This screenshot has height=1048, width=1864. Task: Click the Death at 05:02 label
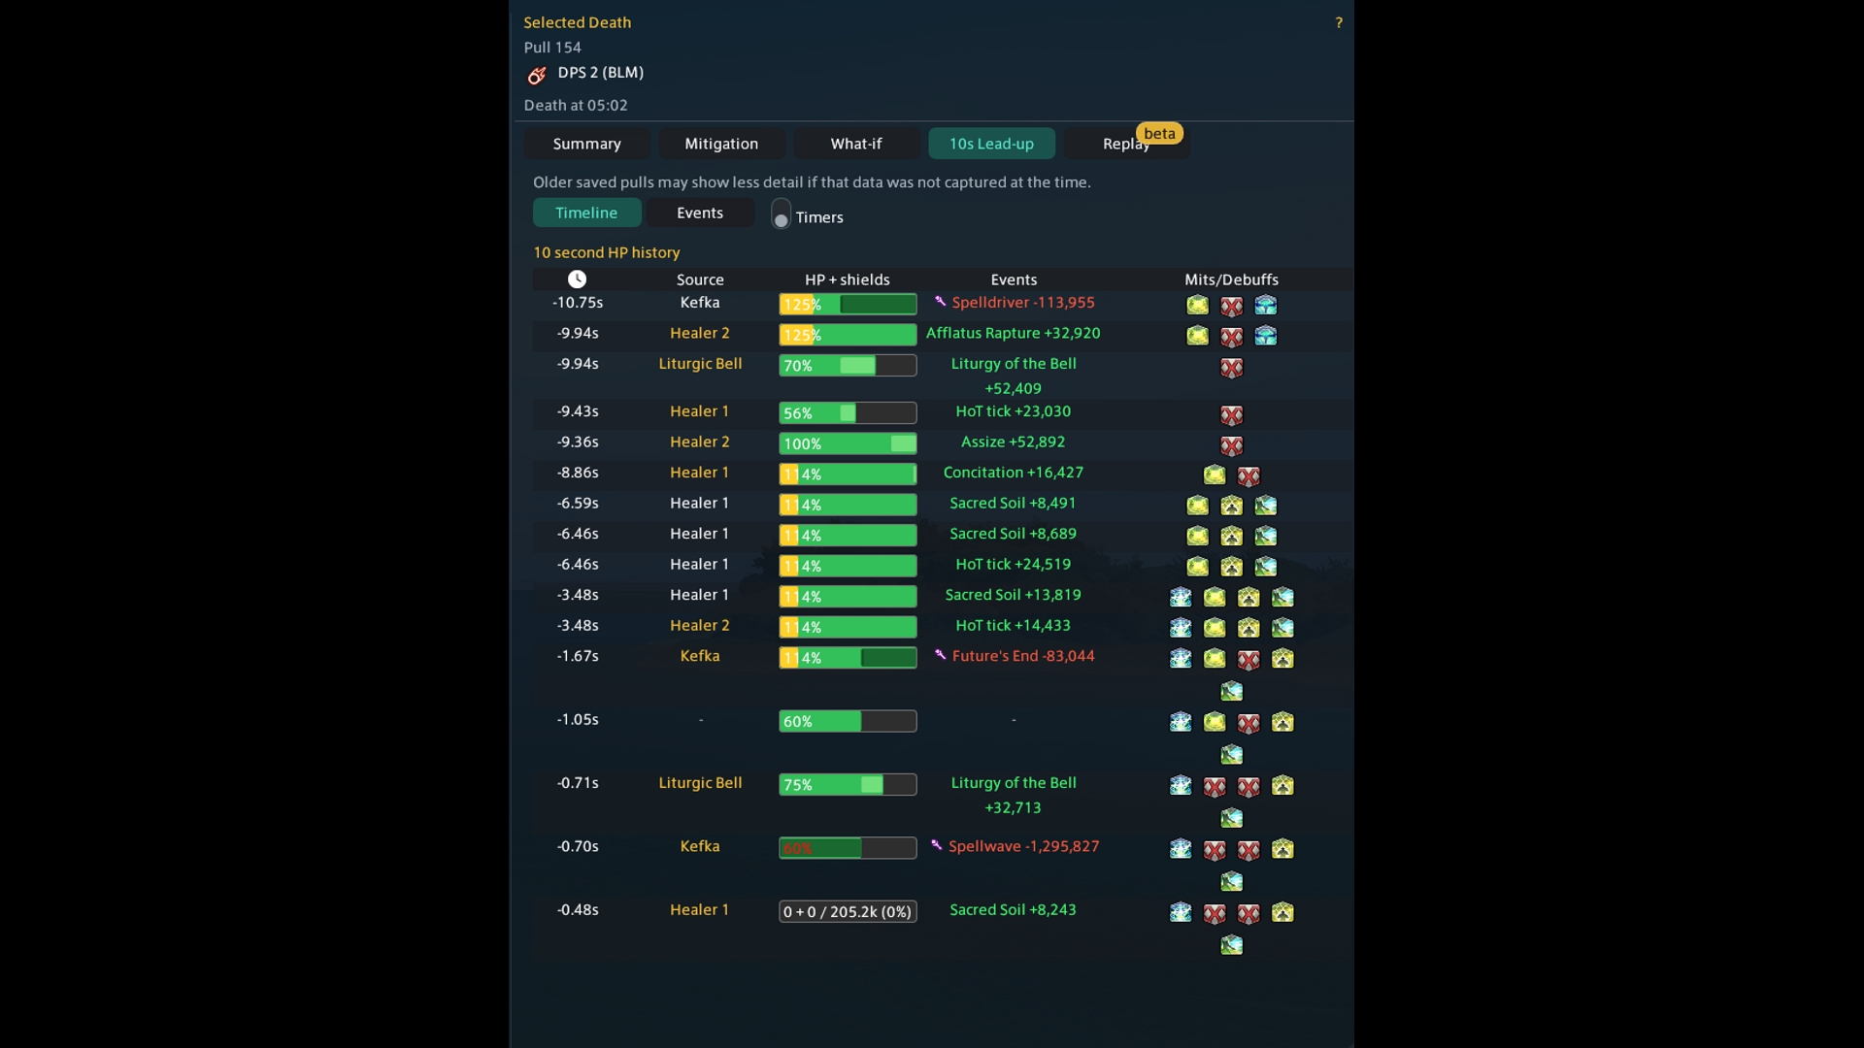pos(576,105)
